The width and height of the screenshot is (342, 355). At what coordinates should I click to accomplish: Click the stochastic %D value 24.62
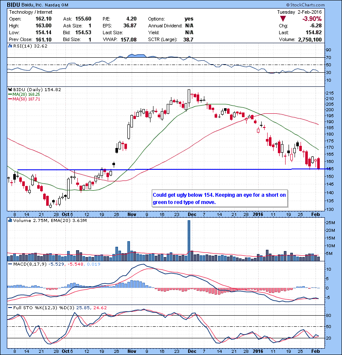[100, 308]
